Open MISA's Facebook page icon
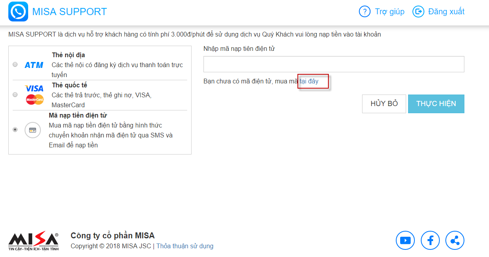 pos(430,240)
